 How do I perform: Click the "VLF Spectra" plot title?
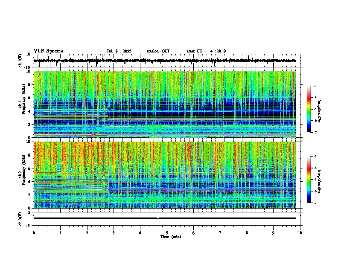(x=48, y=51)
